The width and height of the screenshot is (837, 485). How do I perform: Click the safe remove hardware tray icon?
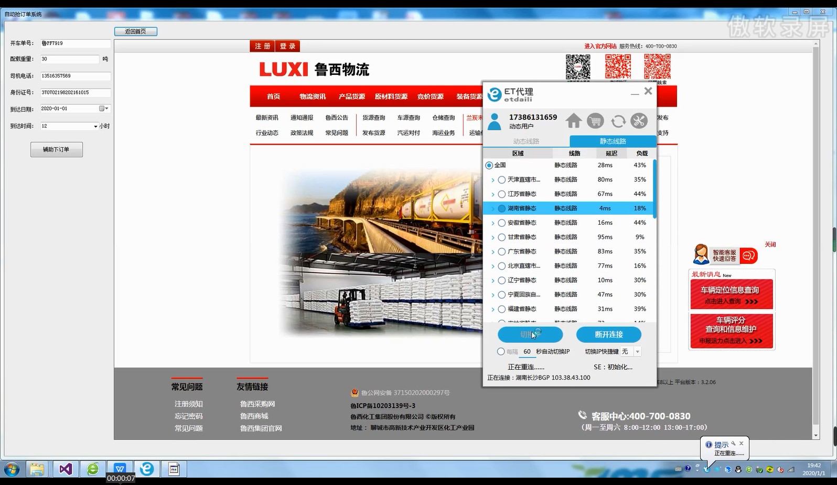(x=759, y=469)
